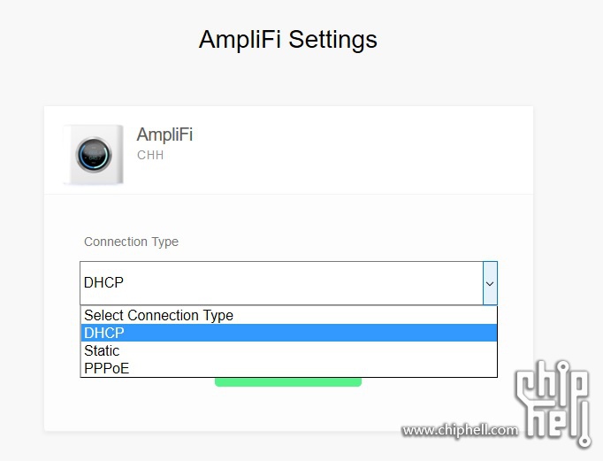The height and width of the screenshot is (461, 603).
Task: Click the CHH network name label
Action: pyautogui.click(x=150, y=155)
